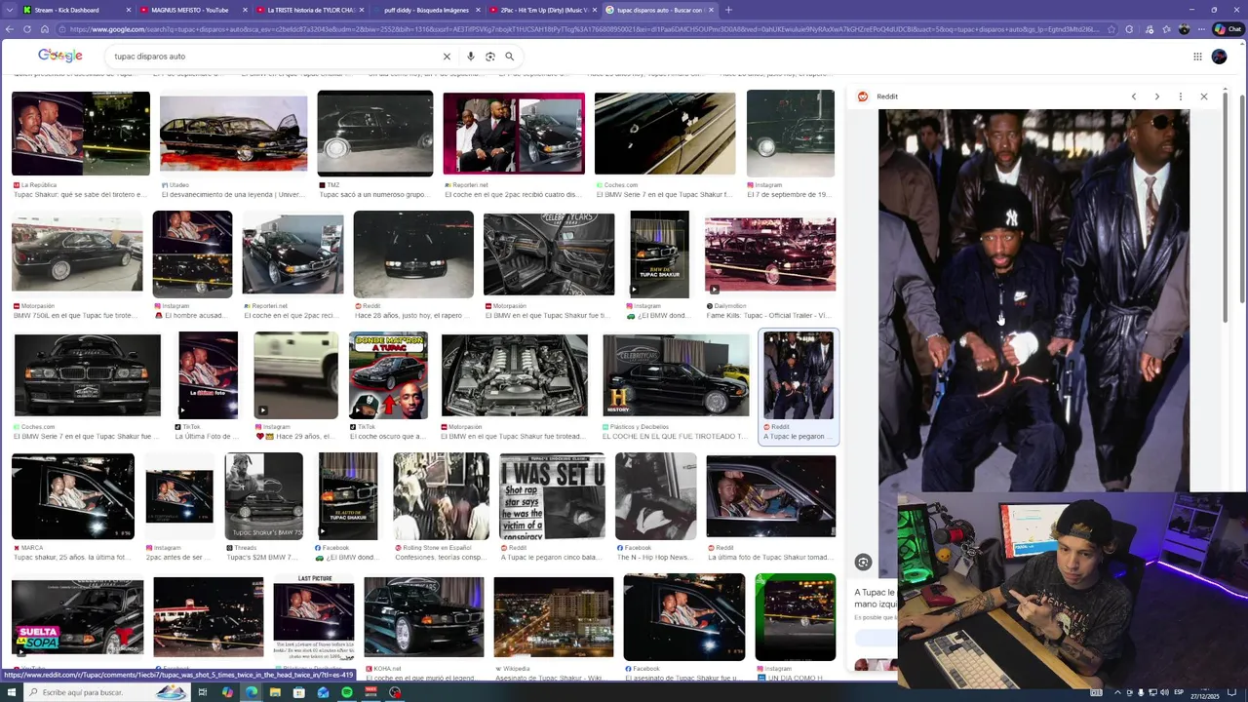This screenshot has width=1248, height=702.
Task: Open link 'El desvanecimiento de una leyenda'
Action: 233,195
